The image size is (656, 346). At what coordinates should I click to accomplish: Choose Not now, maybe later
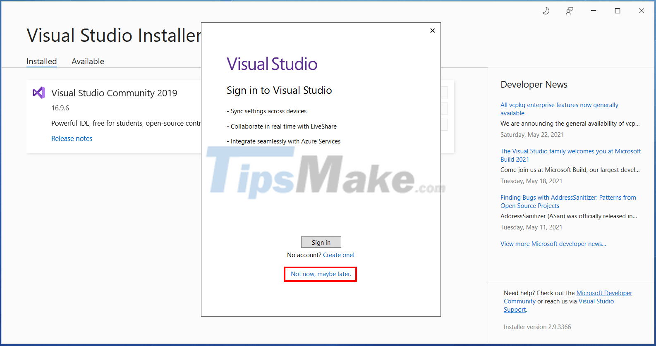(x=321, y=274)
